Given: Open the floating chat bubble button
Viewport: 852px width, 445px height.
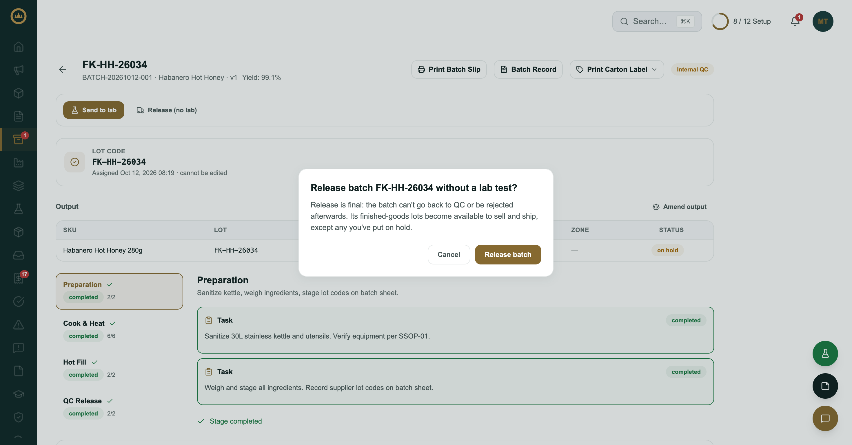Looking at the screenshot, I should pos(825,418).
